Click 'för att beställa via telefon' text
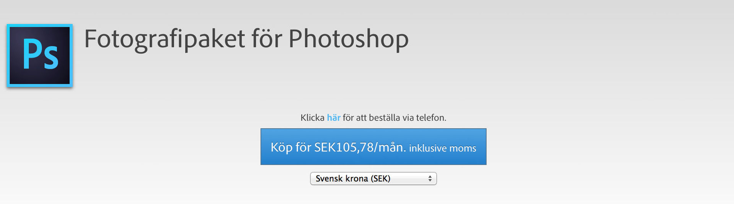The image size is (734, 204). pyautogui.click(x=395, y=118)
